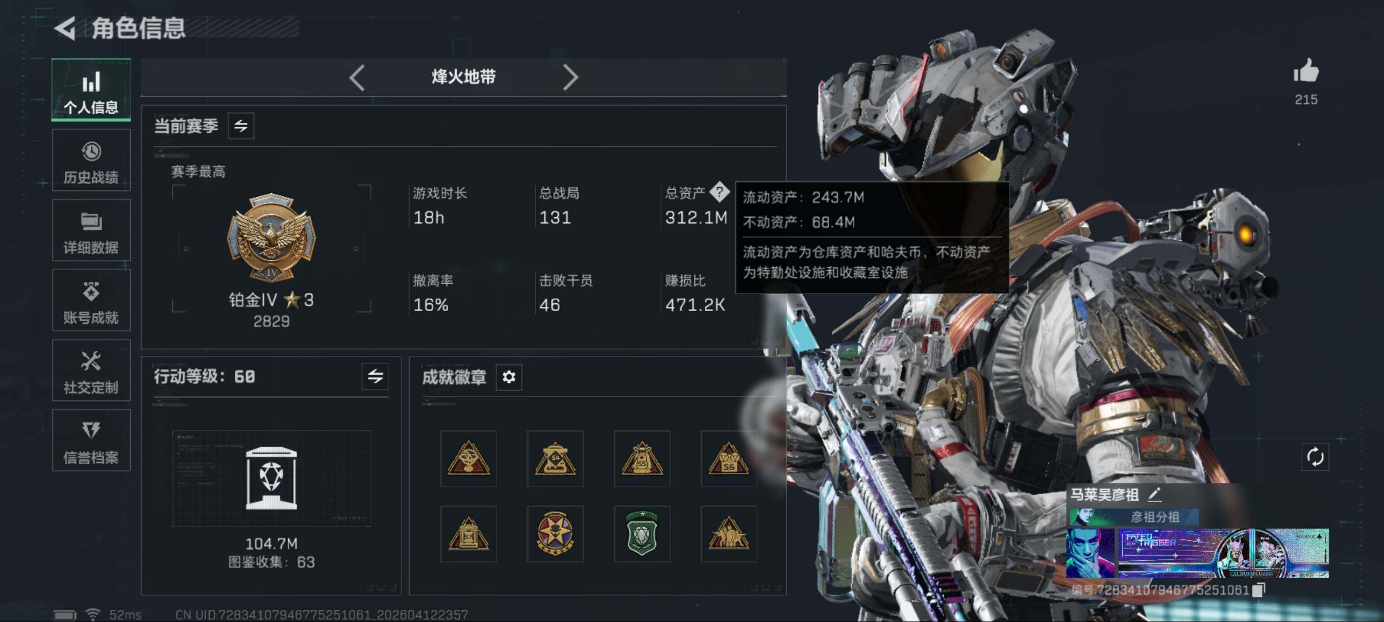The image size is (1384, 622).
Task: Switch to the 历史战绩 tab
Action: [x=91, y=160]
